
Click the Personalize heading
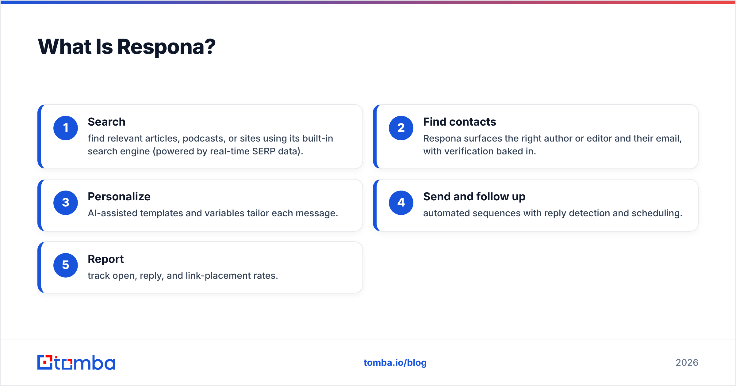119,197
